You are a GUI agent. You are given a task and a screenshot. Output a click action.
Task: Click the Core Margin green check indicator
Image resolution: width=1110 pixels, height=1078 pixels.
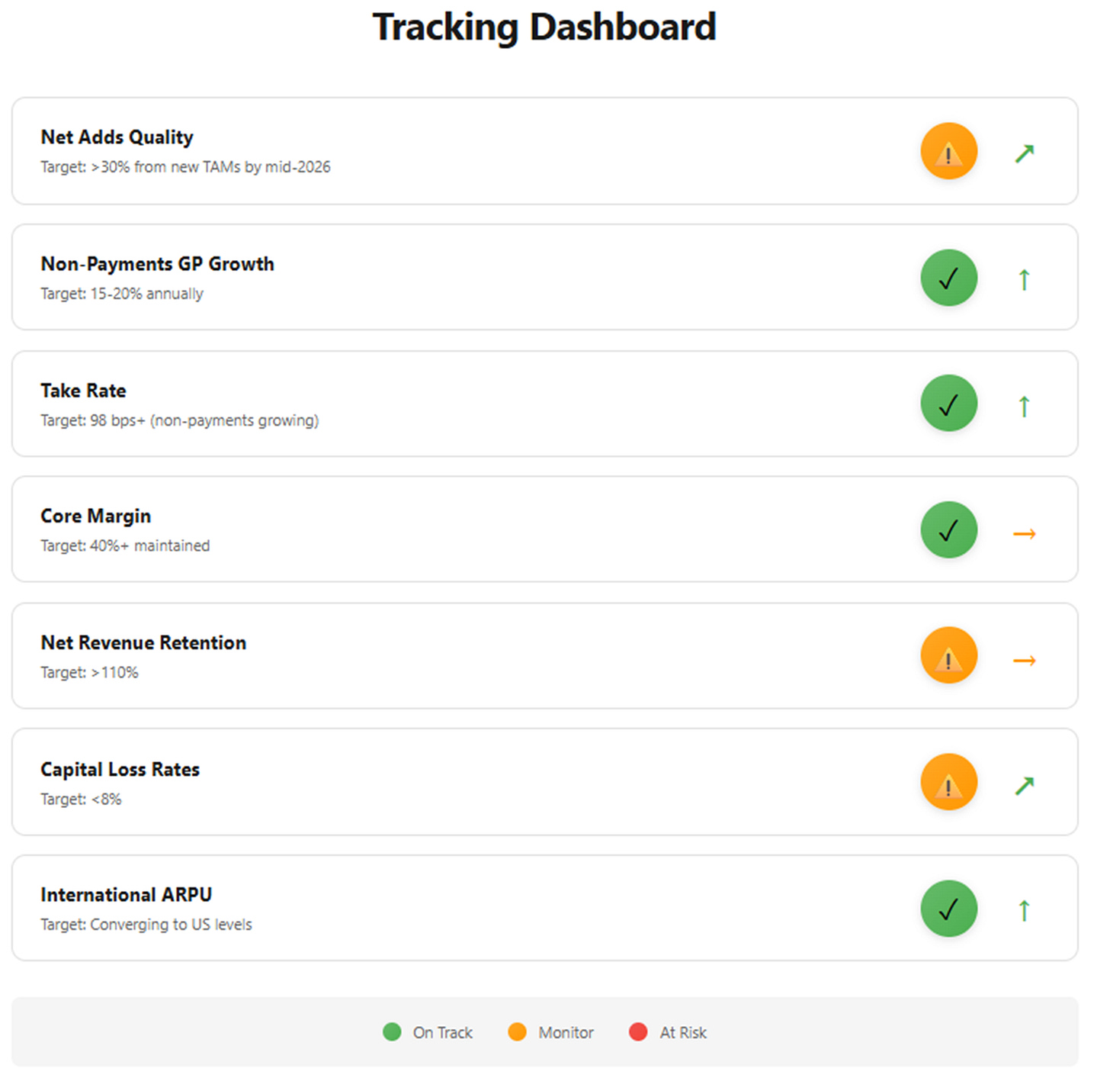coord(948,529)
